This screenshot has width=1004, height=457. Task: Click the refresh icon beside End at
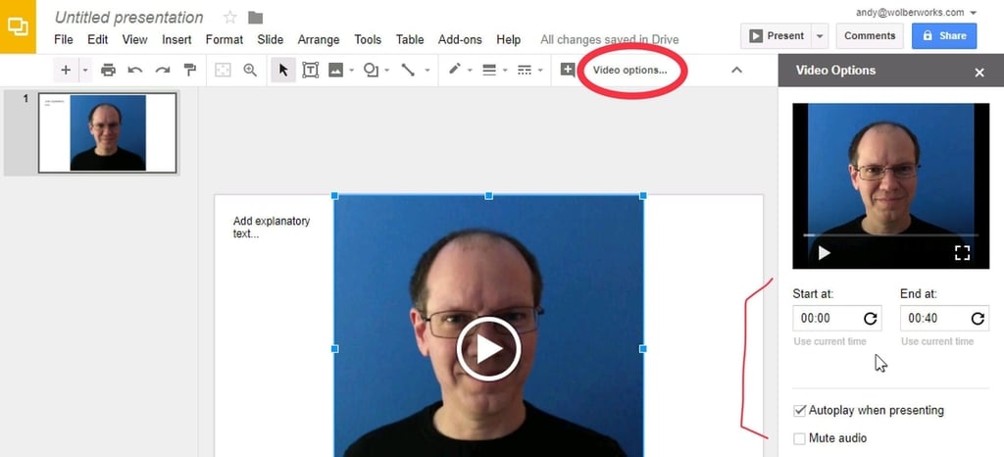click(978, 318)
